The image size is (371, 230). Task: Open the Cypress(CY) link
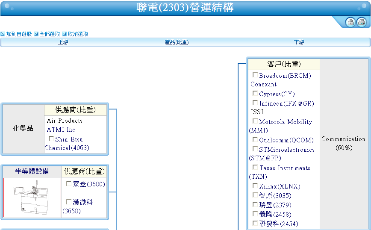pos(277,94)
